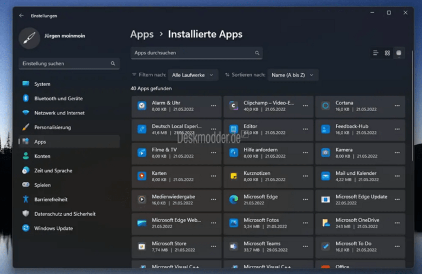The image size is (422, 274).
Task: Select the compact tile grid view
Action: point(399,53)
